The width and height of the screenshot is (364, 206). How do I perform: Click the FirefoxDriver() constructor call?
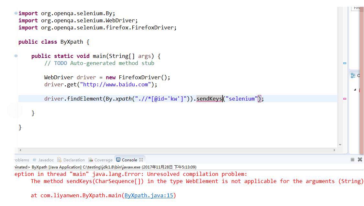[x=143, y=78]
